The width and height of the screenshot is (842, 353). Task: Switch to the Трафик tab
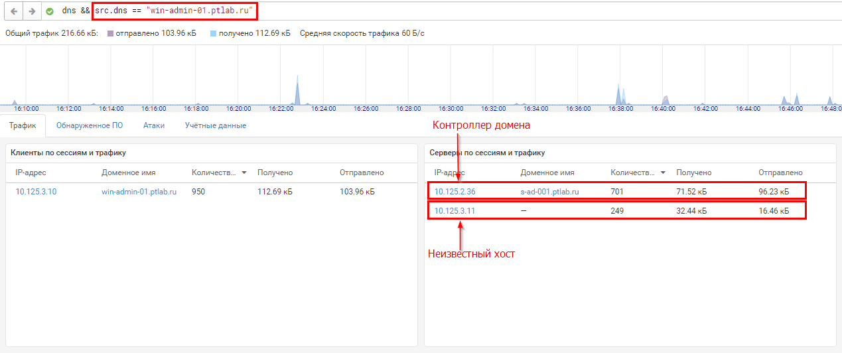pos(23,125)
